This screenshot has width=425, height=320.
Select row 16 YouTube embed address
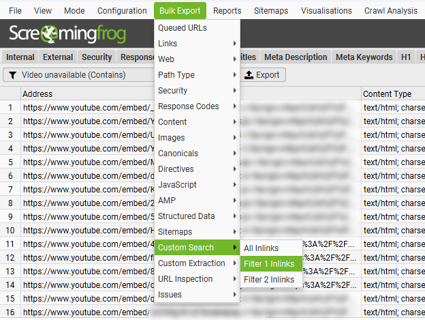[x=88, y=312]
